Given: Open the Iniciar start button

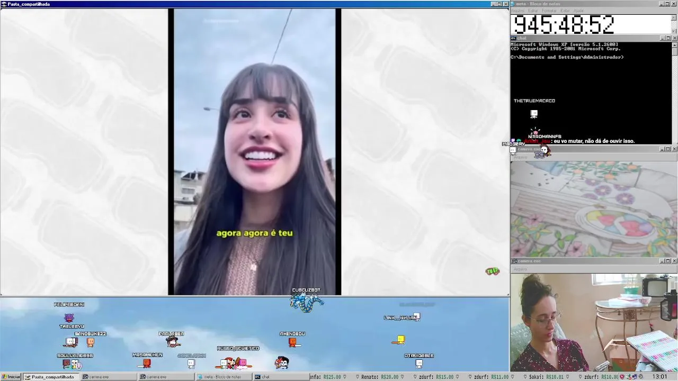Looking at the screenshot, I should pyautogui.click(x=11, y=377).
